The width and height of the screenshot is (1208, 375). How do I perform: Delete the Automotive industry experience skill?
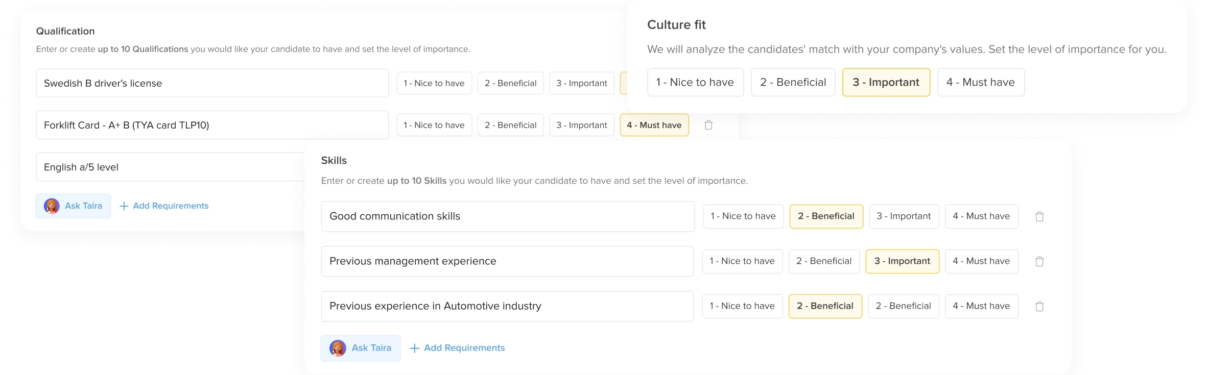1039,307
